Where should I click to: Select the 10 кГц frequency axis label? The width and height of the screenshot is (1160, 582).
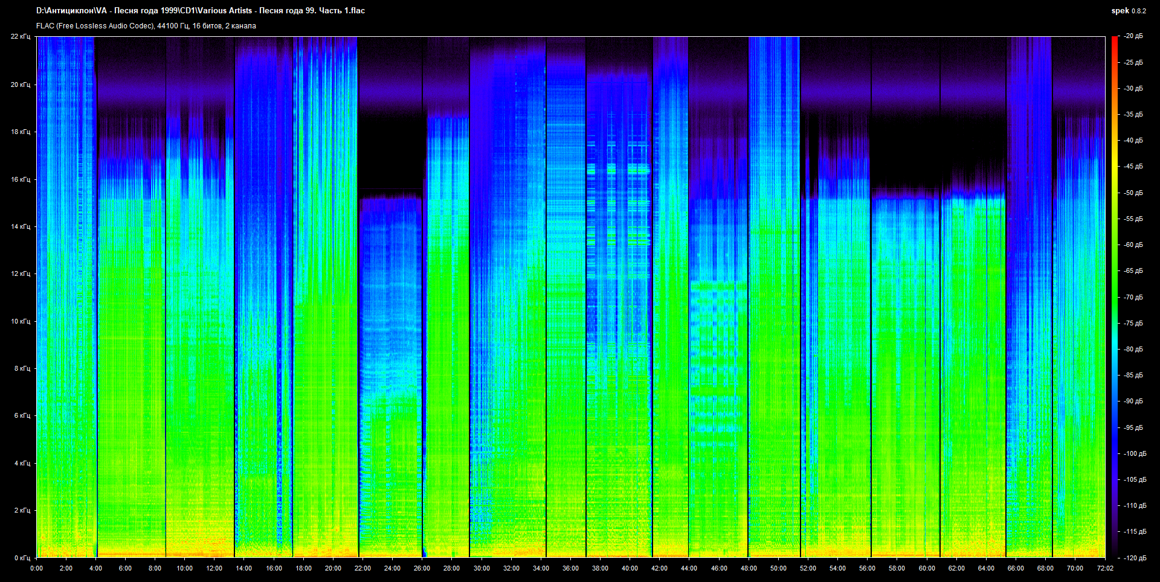[21, 321]
